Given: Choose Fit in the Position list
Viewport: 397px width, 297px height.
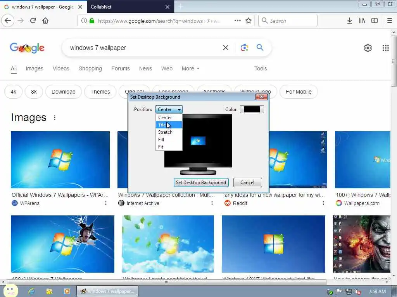Looking at the screenshot, I should [x=169, y=147].
